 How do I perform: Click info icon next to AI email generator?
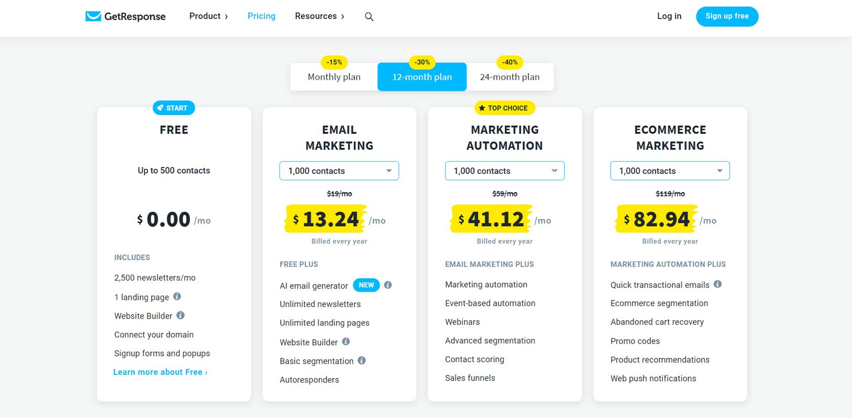(x=388, y=285)
